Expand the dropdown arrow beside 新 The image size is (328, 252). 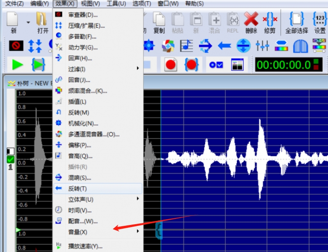(28, 22)
